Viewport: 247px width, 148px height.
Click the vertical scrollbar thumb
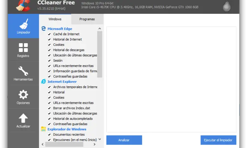point(100,54)
